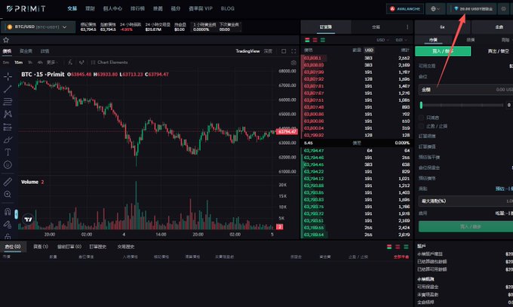This screenshot has width=513, height=307.
Task: Open settings gear in top-right header
Action: point(503,9)
